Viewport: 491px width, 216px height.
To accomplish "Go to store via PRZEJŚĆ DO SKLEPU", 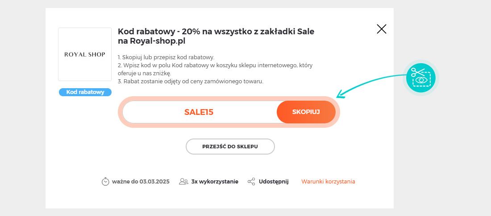I will pos(230,147).
